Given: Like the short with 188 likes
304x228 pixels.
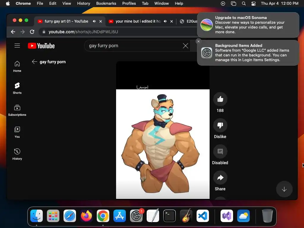Looking at the screenshot, I should tap(220, 99).
